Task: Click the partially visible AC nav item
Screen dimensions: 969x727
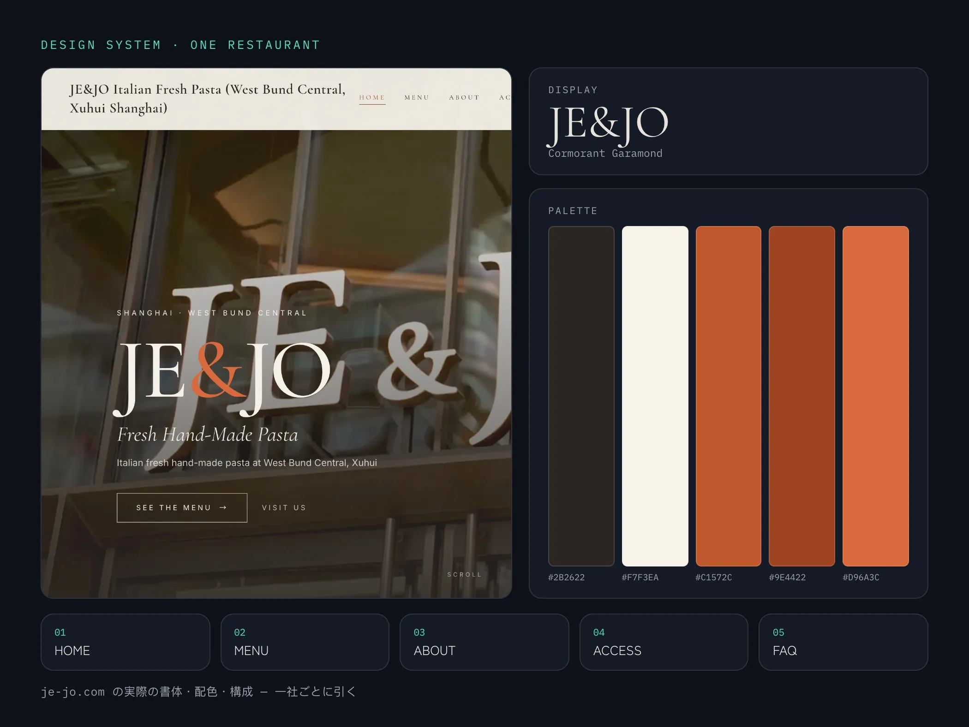Action: 505,98
